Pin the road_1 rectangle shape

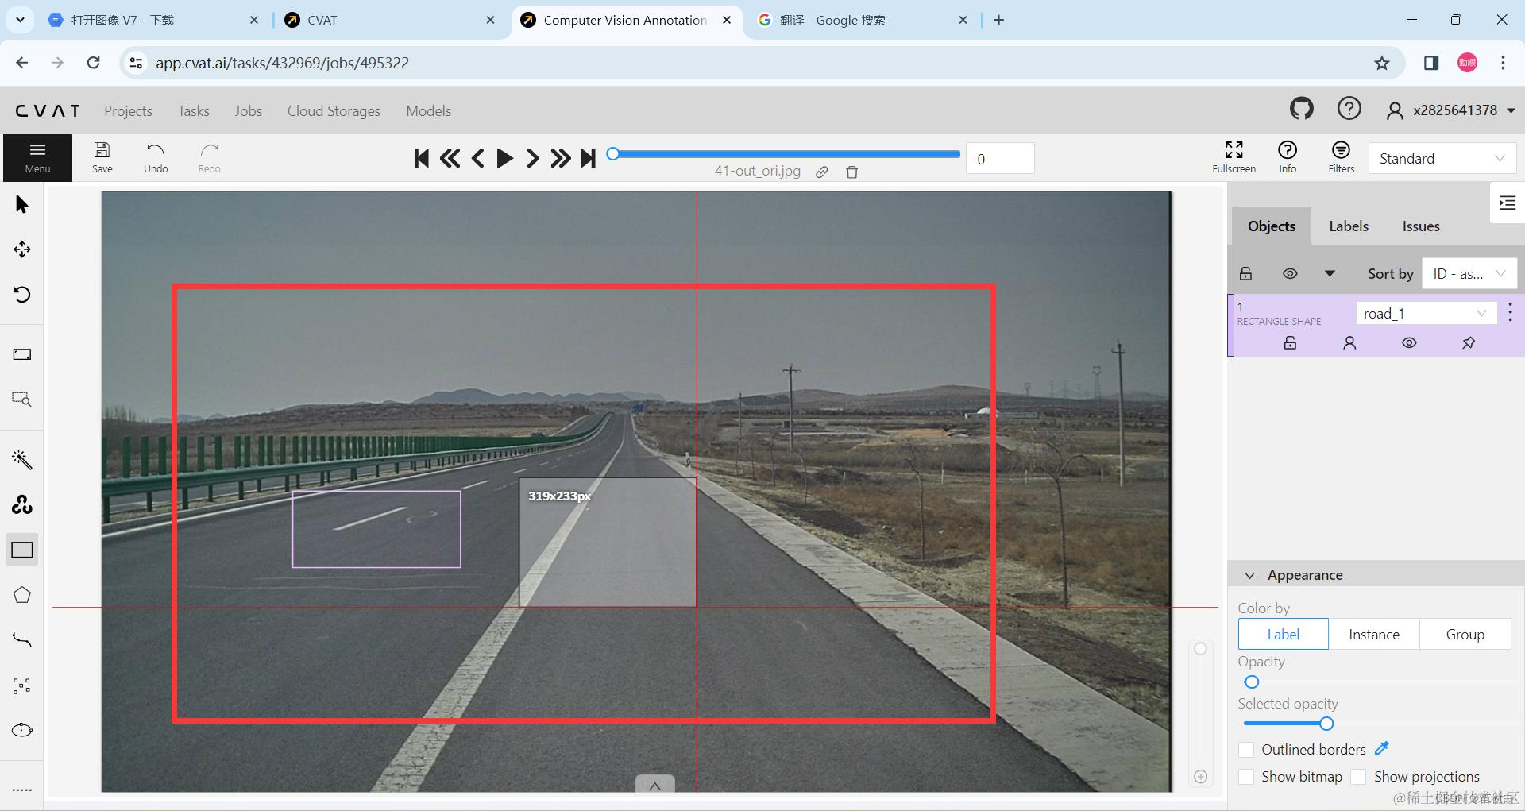click(x=1469, y=343)
